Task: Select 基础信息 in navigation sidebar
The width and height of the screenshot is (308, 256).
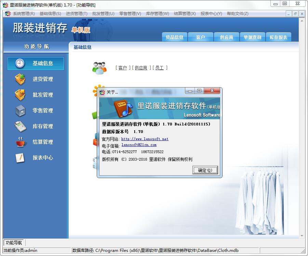Action: (36, 64)
